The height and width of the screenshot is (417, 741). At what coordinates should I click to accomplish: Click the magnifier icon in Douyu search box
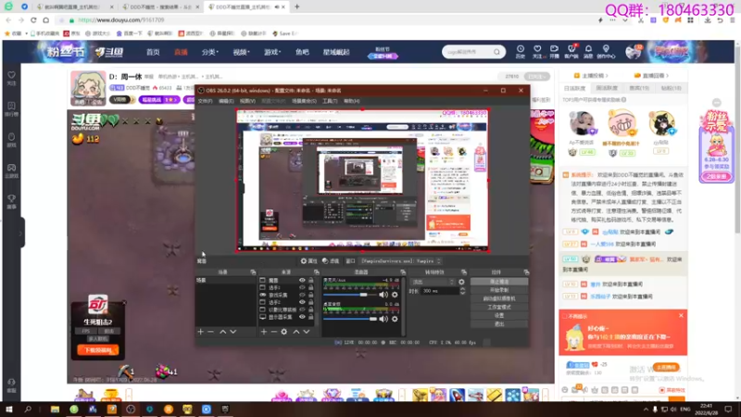[x=496, y=52]
